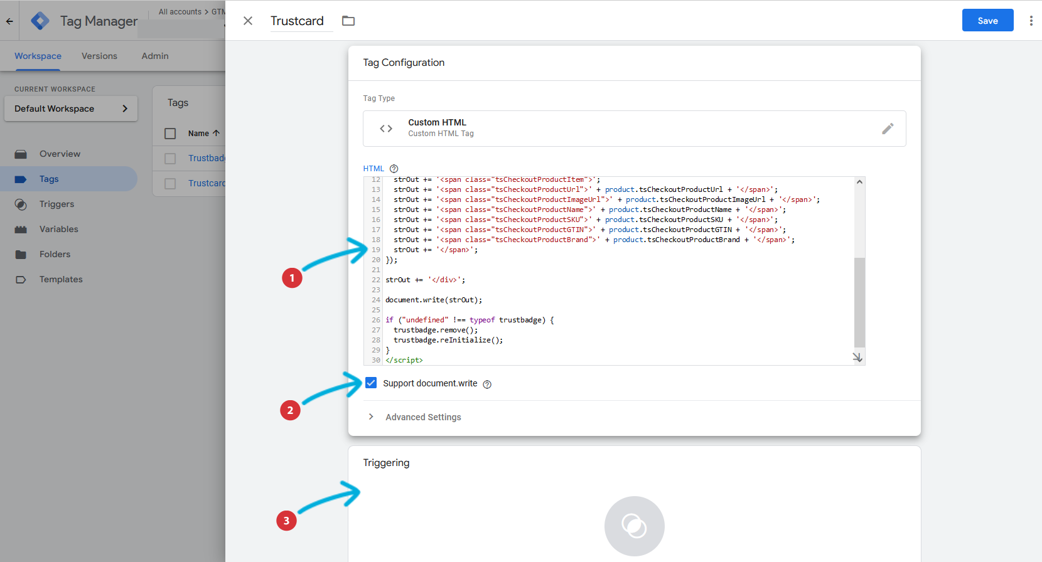The width and height of the screenshot is (1042, 562).
Task: Open Folders in the sidebar
Action: (55, 254)
